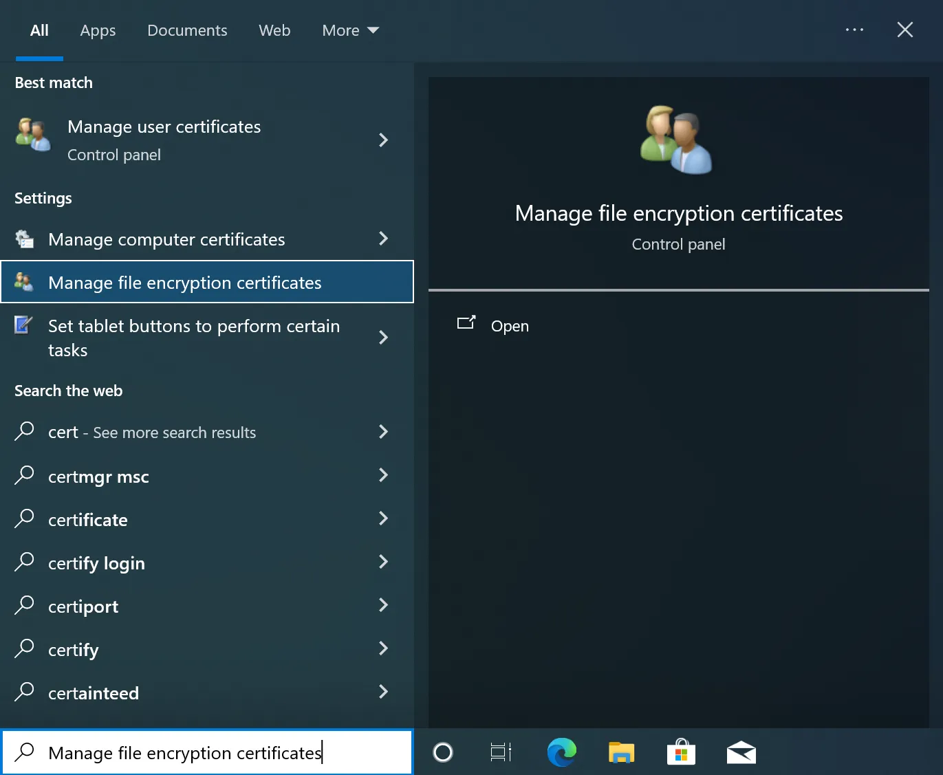Open the Mail app from the taskbar

pos(741,752)
